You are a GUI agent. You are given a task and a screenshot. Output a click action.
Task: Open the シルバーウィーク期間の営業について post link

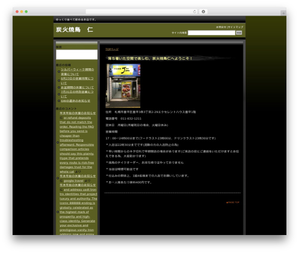77,72
